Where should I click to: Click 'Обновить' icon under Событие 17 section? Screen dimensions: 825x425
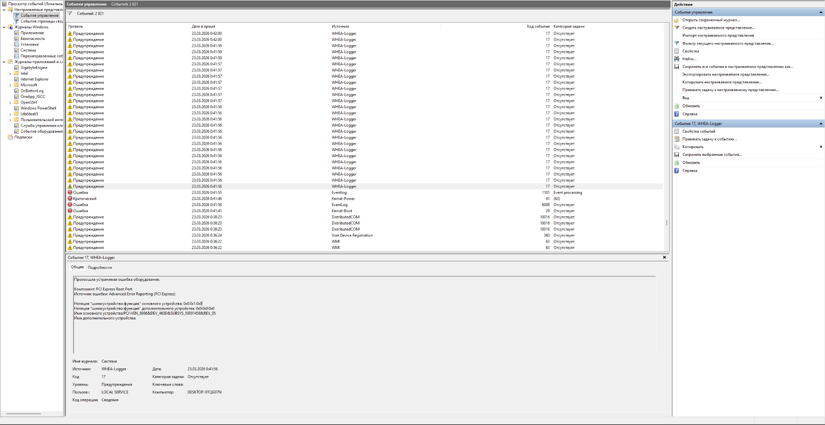pyautogui.click(x=676, y=163)
